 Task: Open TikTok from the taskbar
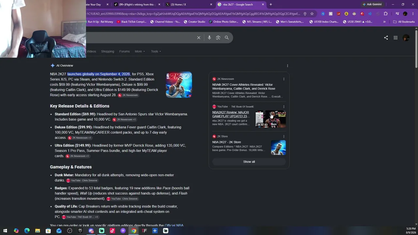[112, 231]
